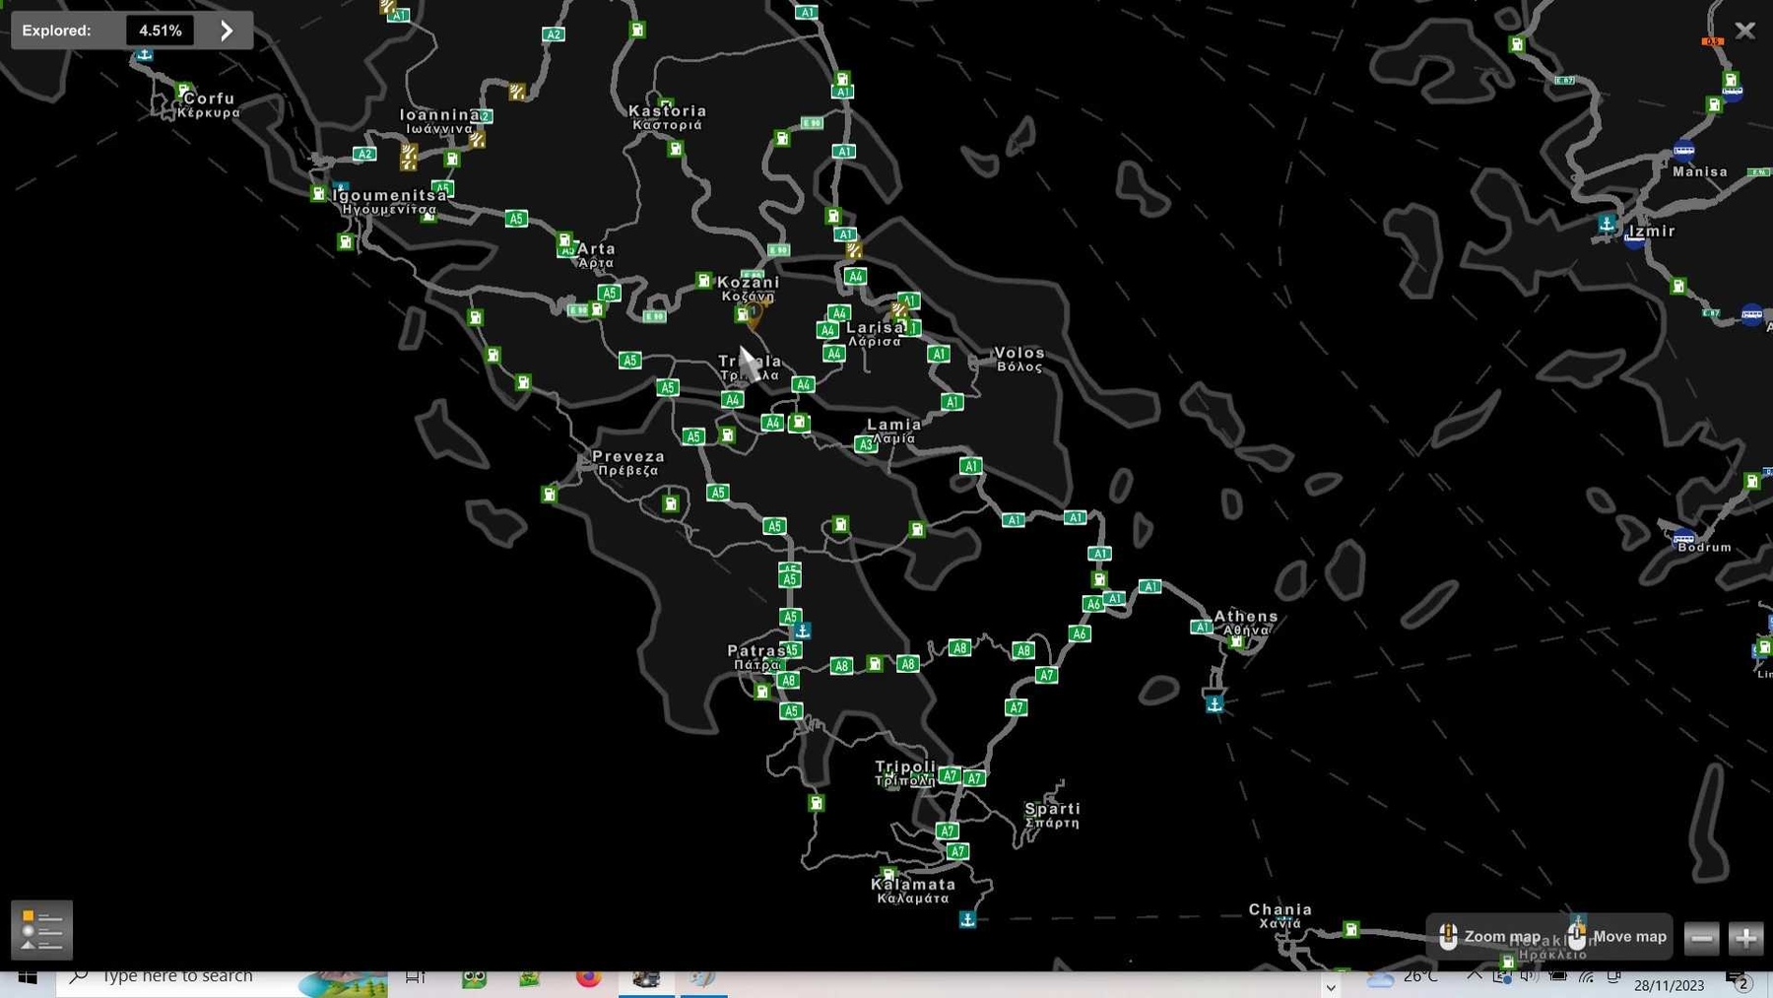Zoom out with the minus button
Screen dimensions: 1773x998
(x=1701, y=938)
